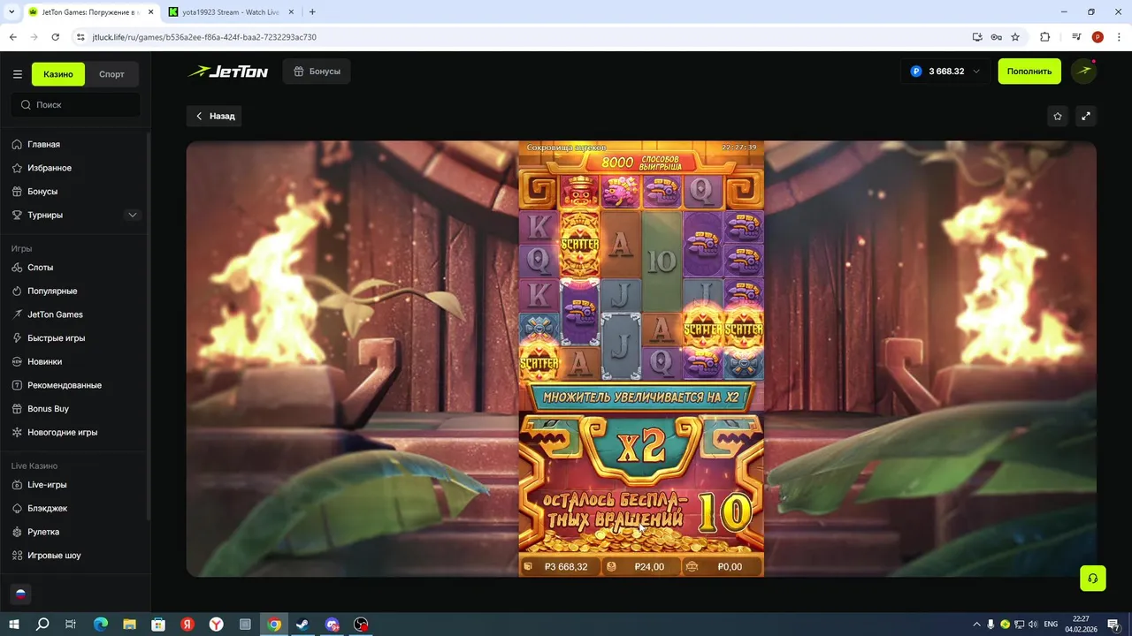Click the Russian flag language selector

pyautogui.click(x=20, y=594)
